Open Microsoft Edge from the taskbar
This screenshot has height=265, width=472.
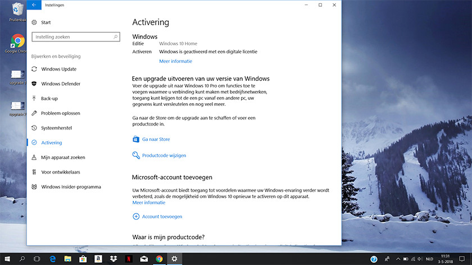point(53,259)
